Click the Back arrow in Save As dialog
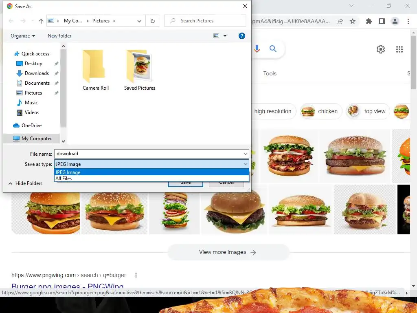 (x=11, y=21)
